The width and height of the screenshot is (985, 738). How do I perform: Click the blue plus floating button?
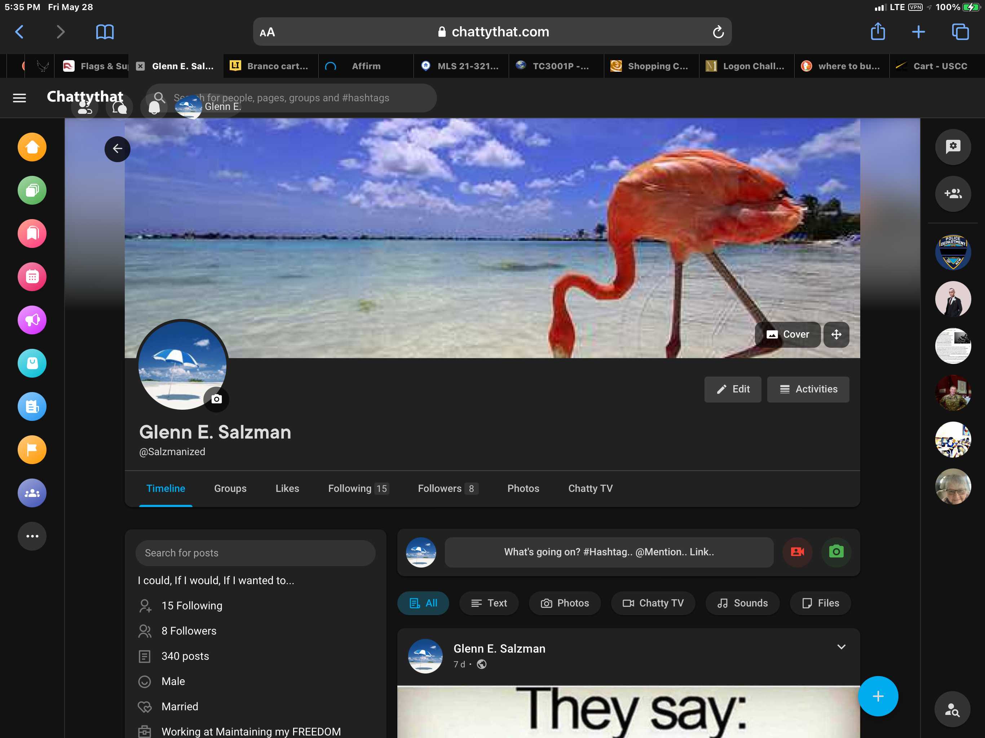click(x=878, y=696)
